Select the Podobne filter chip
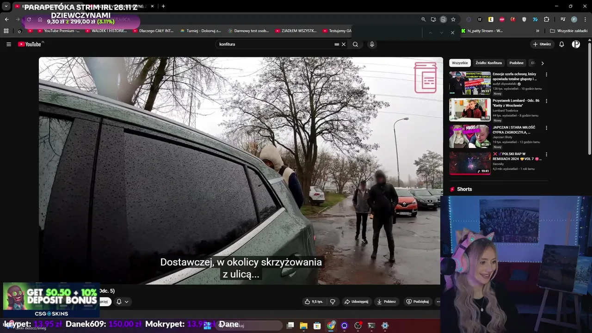 [516, 63]
